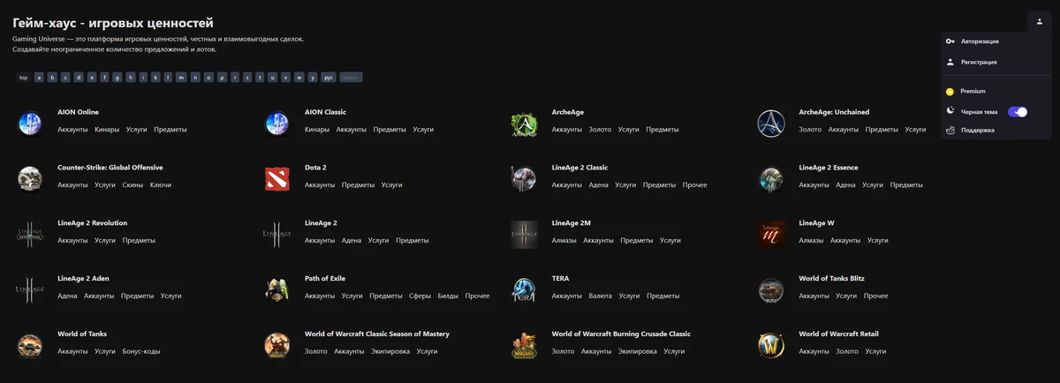1060x383 pixels.
Task: Select the LineAge 2 Classic icon
Action: [x=524, y=179]
